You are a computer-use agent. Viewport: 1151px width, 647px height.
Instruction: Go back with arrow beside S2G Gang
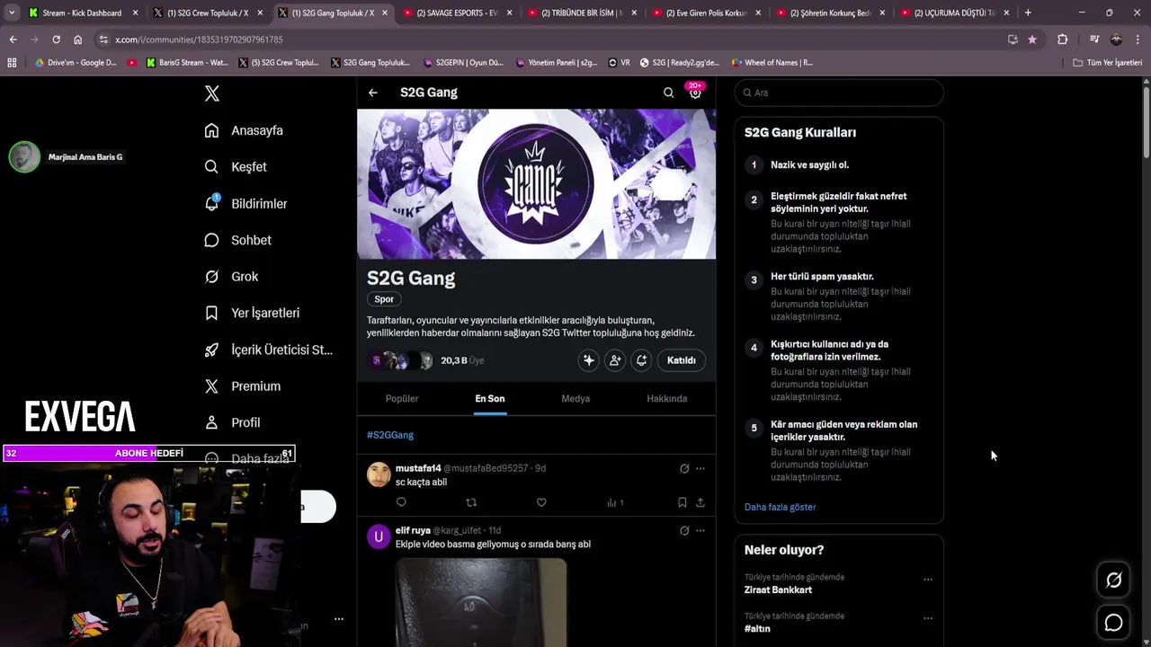[x=372, y=93]
